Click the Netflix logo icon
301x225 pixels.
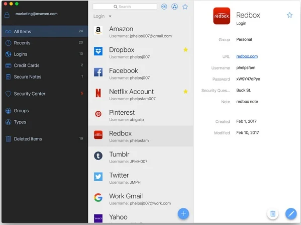tap(98, 93)
